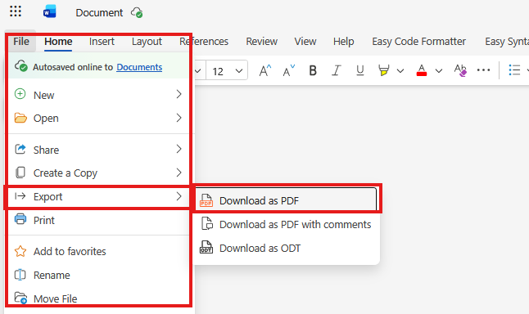The image size is (529, 314).
Task: Click the Decrease font size icon
Action: [288, 71]
